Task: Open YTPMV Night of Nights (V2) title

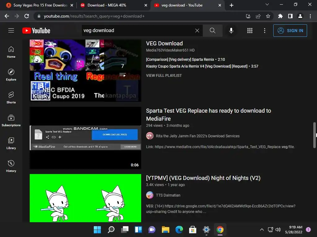Action: [x=203, y=178]
